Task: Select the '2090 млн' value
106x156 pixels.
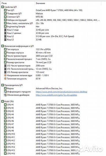Action: [x=40, y=66]
